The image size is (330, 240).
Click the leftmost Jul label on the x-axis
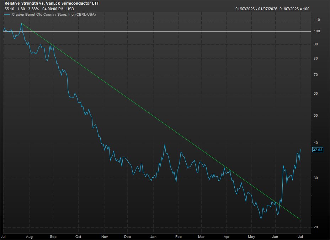point(3,237)
